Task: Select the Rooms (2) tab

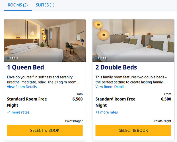Action: coord(18,5)
